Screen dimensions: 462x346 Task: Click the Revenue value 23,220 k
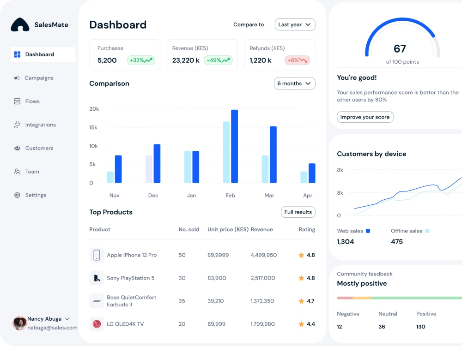[186, 60]
